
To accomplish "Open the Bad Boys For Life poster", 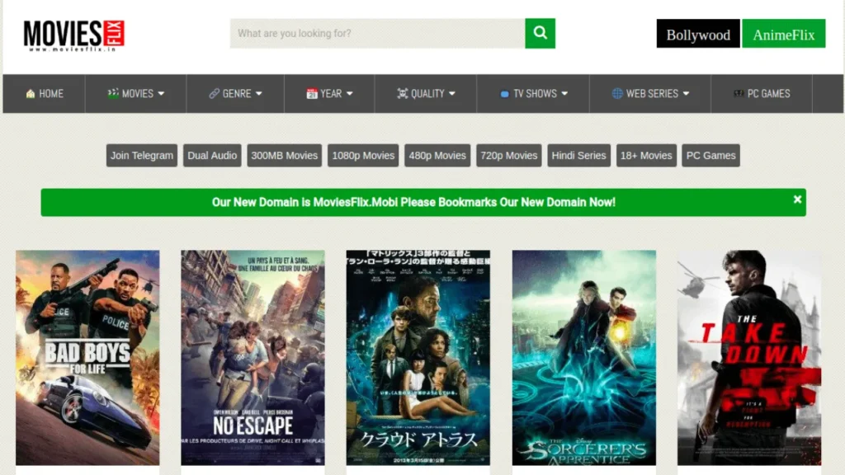I will (x=87, y=358).
